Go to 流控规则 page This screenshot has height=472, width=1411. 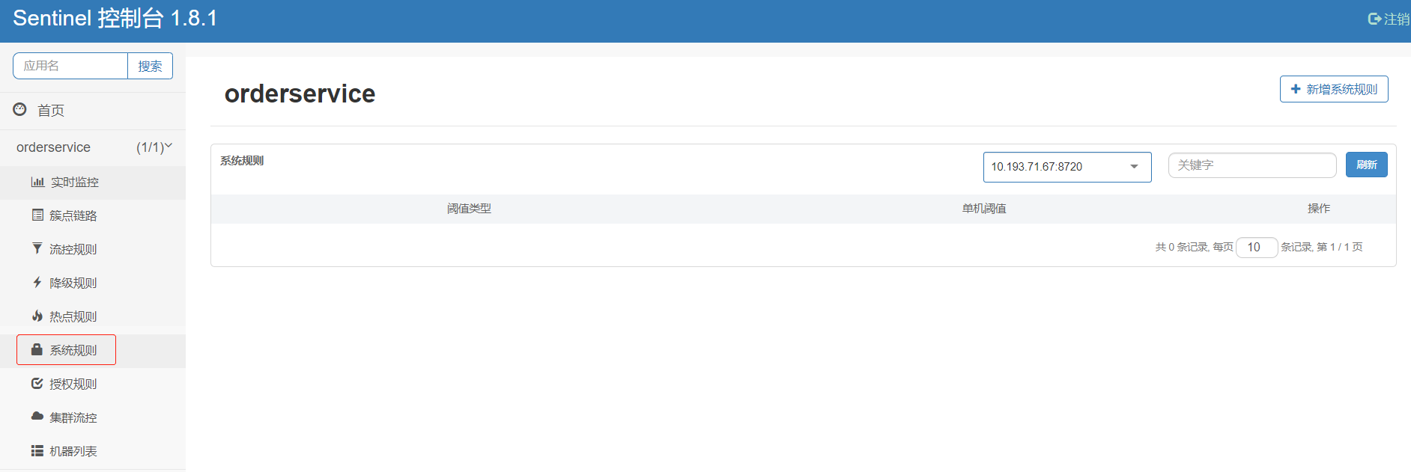[x=93, y=250]
